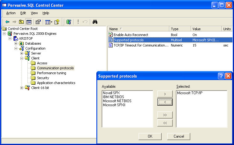The image size is (234, 145).
Task: Select the Supported protocols row
Action: click(x=170, y=40)
